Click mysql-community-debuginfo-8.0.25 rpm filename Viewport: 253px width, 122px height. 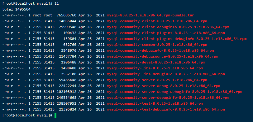click(160, 51)
